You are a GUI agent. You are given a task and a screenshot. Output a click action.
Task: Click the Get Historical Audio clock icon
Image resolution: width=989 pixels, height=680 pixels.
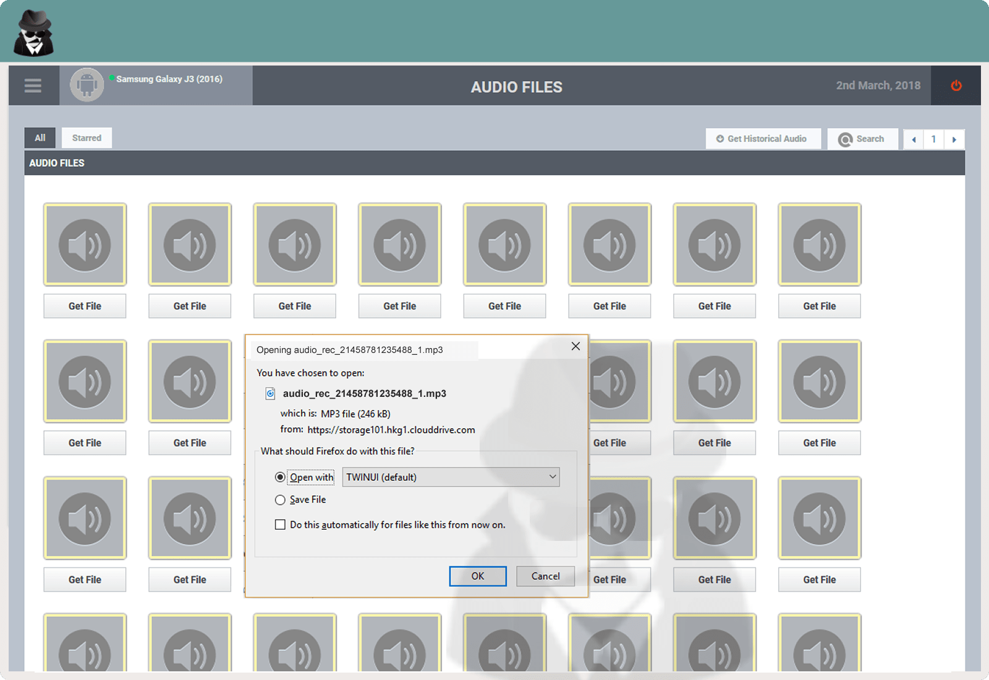[x=719, y=138]
